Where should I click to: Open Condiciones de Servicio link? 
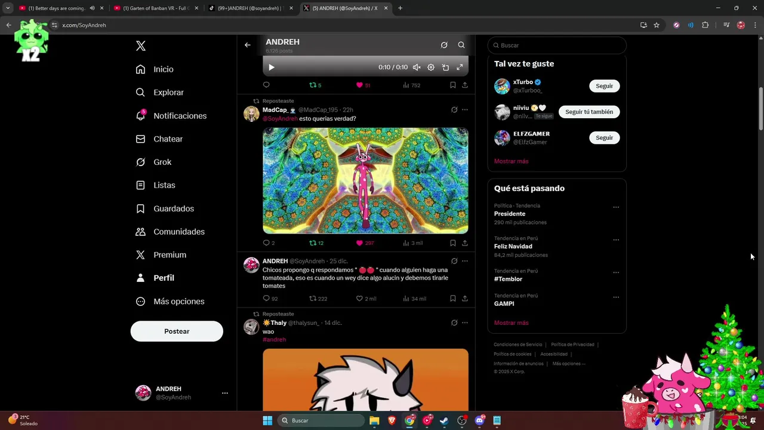518,345
